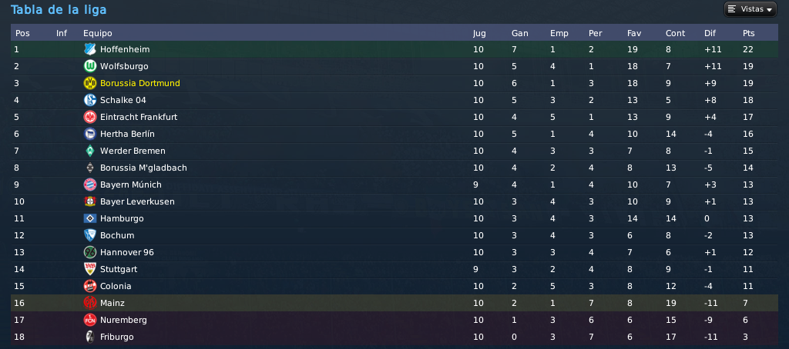This screenshot has width=789, height=349.
Task: Select the Werder Bremen diamond logo
Action: [x=90, y=151]
